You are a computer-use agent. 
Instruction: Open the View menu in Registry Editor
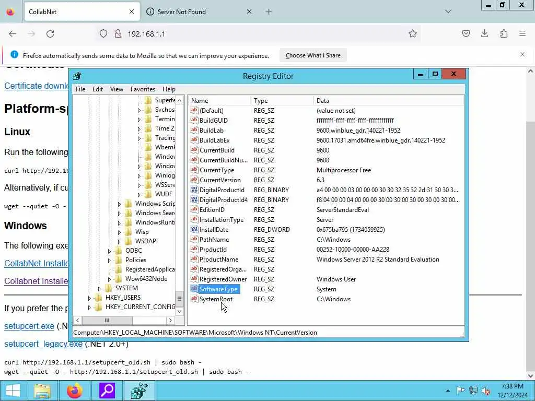(117, 89)
